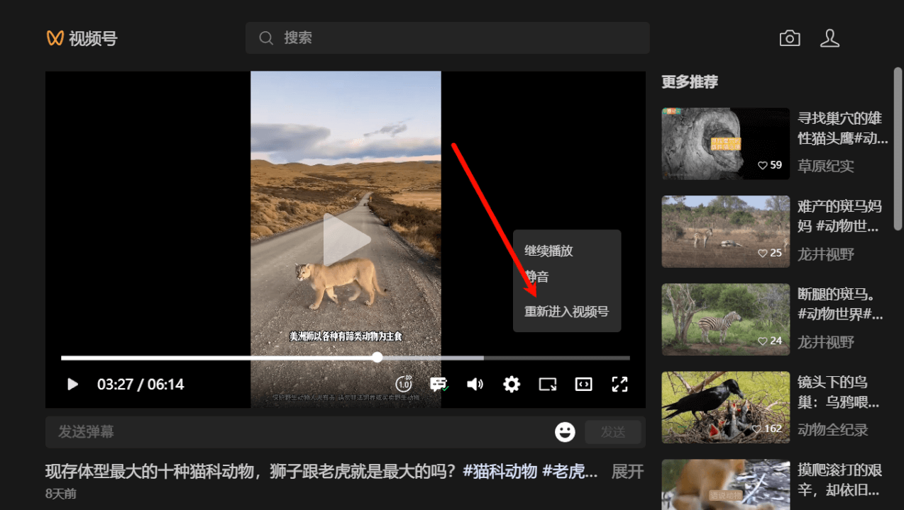Click the video progress bar handle
Screen dimensions: 904x510
tap(377, 358)
